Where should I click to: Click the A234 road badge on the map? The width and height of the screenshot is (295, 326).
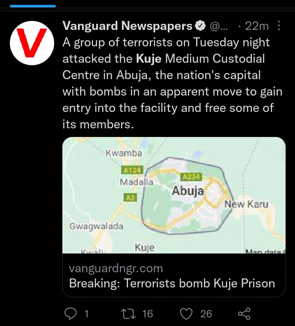[191, 177]
